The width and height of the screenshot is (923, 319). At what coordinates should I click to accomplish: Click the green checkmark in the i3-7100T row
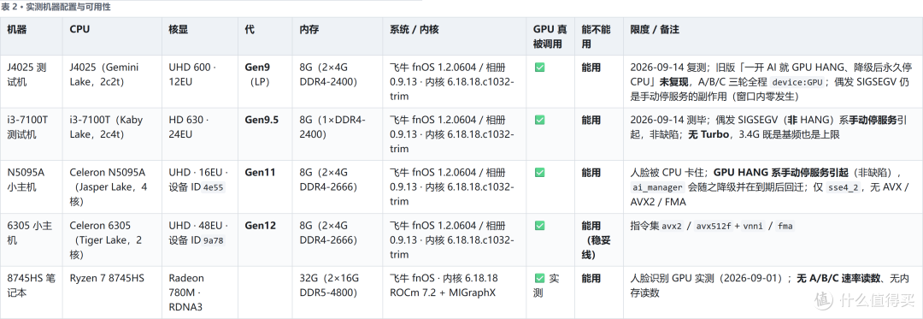(x=539, y=120)
